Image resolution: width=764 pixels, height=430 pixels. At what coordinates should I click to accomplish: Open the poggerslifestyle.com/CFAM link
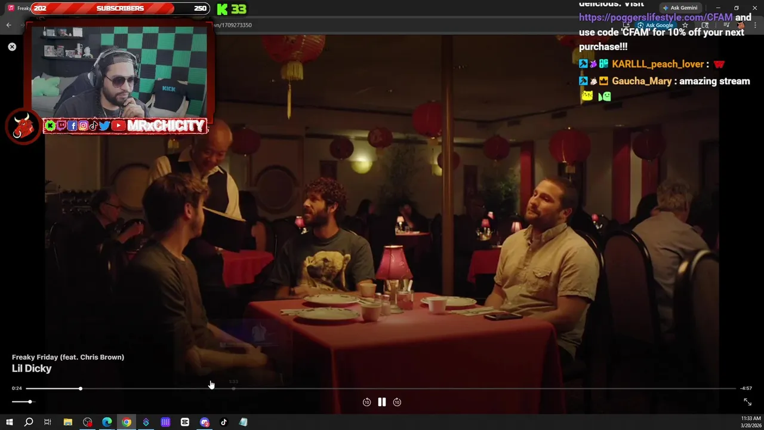click(x=655, y=17)
